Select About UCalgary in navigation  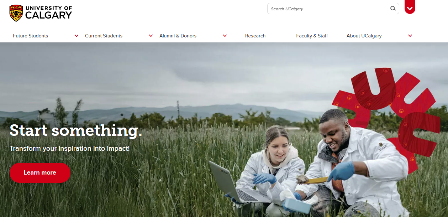(x=364, y=36)
